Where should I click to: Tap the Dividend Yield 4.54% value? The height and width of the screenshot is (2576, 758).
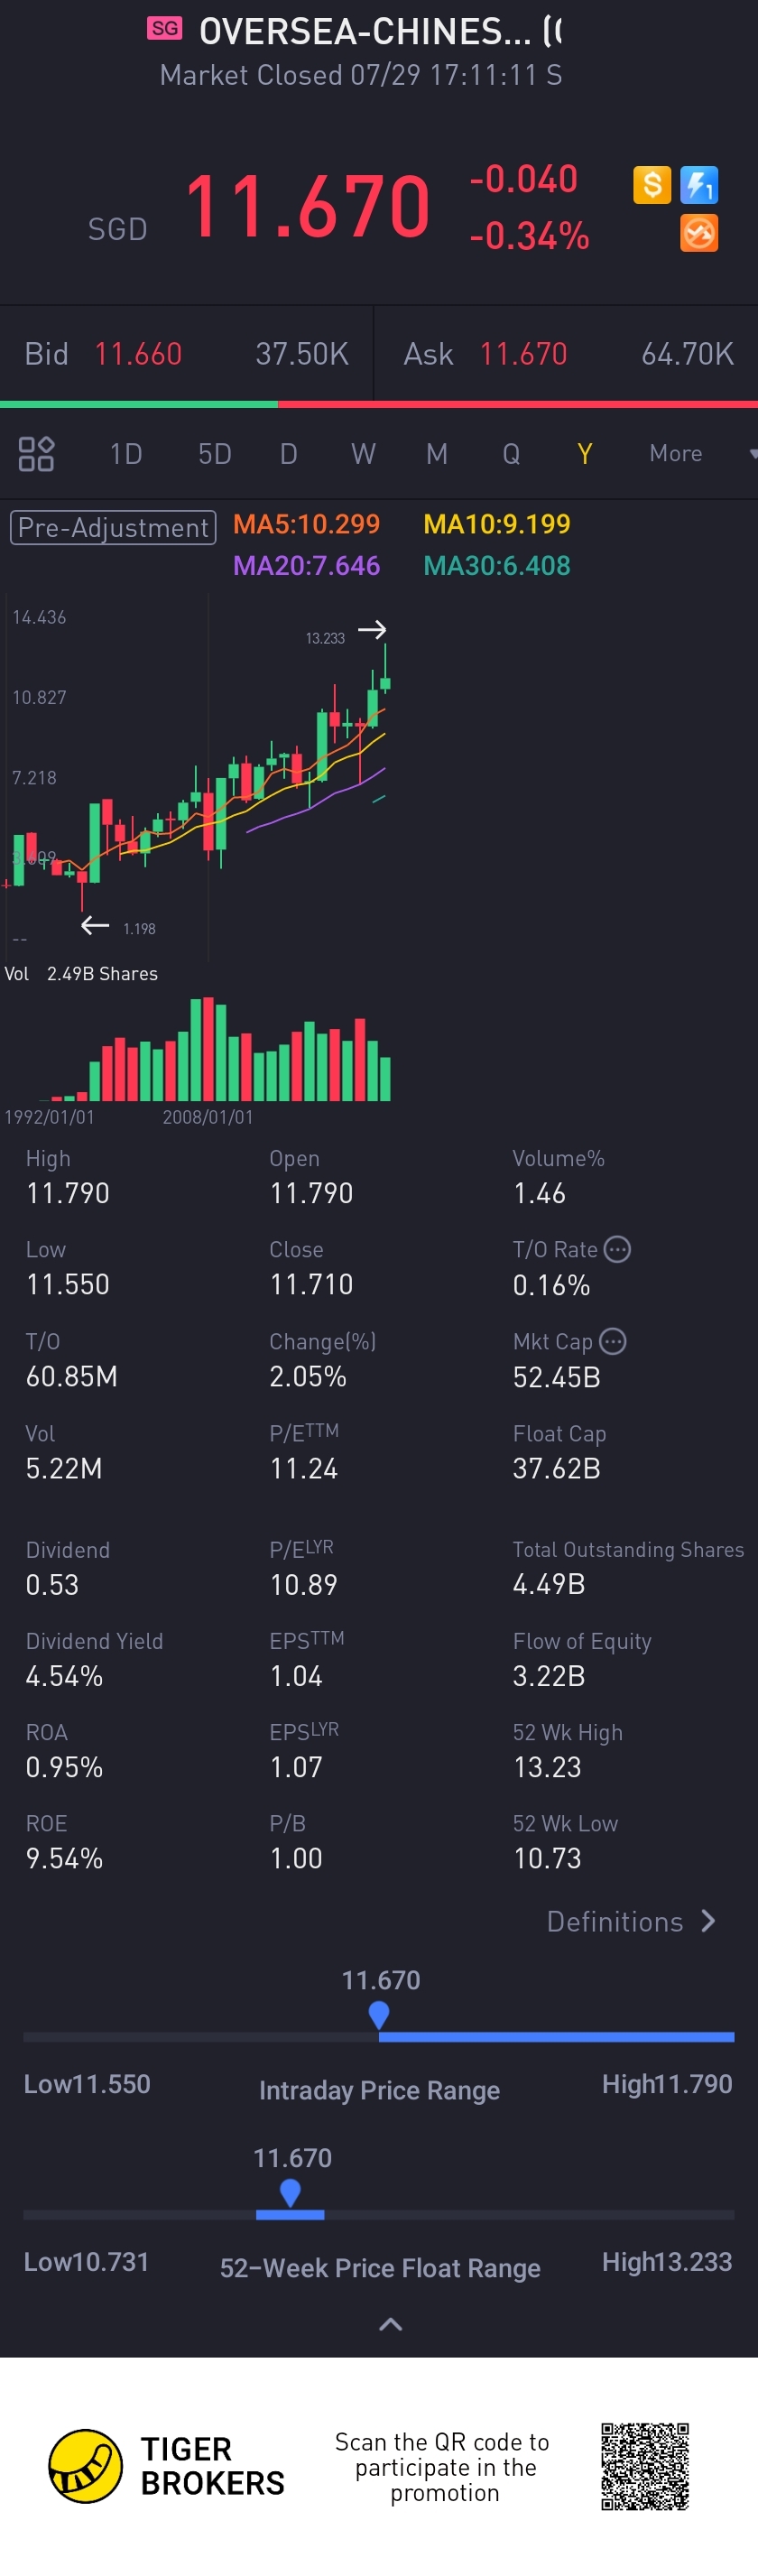(64, 1676)
